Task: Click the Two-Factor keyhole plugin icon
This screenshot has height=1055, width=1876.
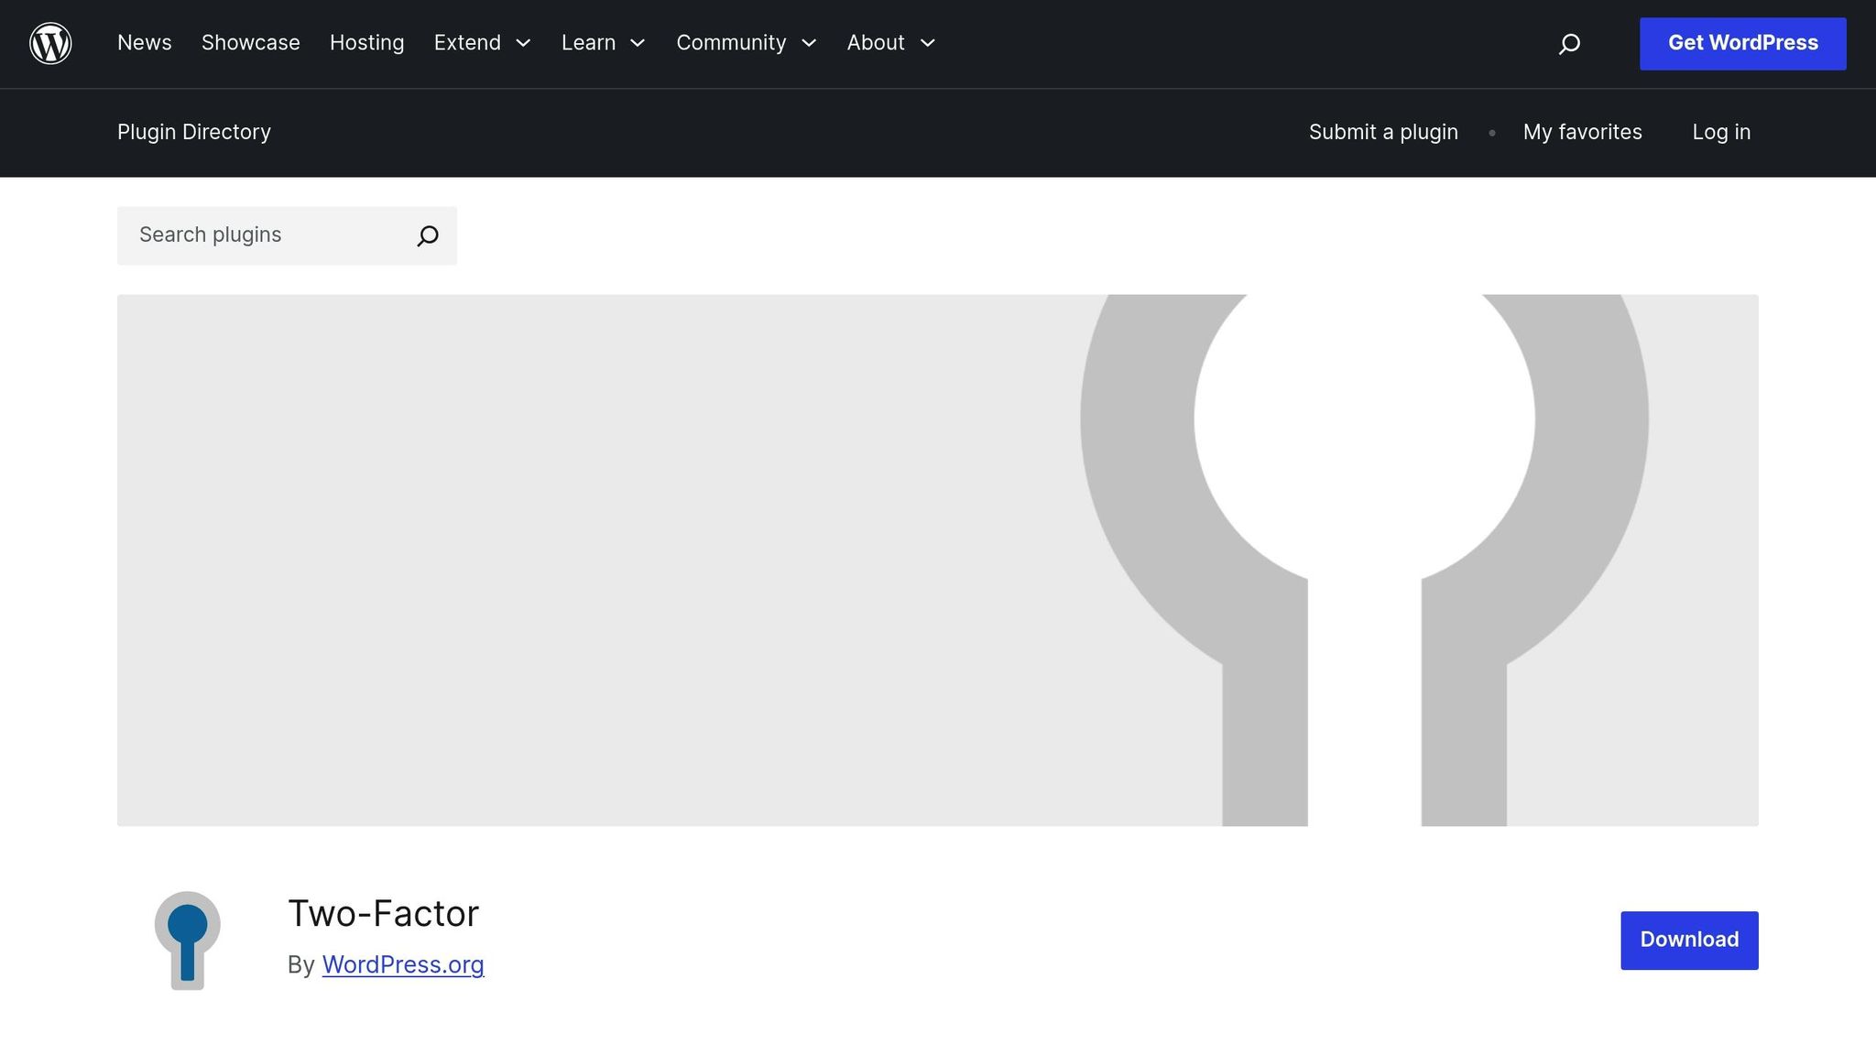Action: tap(187, 940)
